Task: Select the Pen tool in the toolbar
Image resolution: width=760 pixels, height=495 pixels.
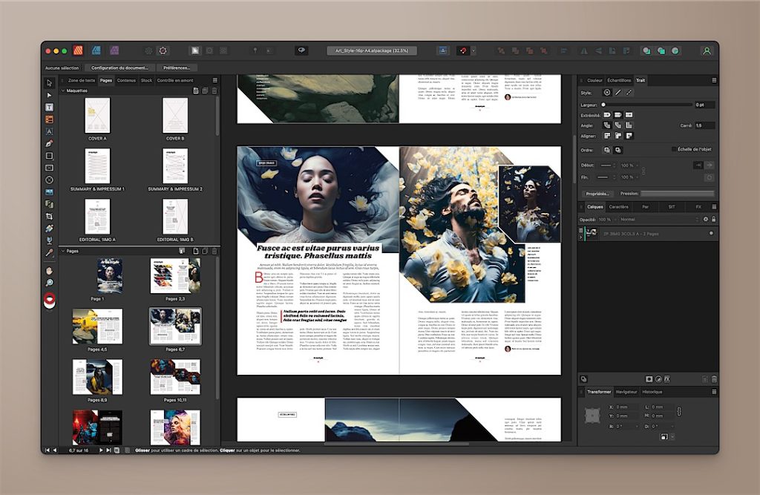Action: tap(50, 143)
